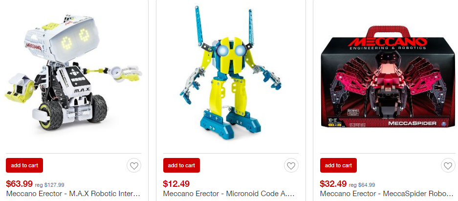This screenshot has height=201, width=458.
Task: Add the $32.49 MeccaSpider to cart
Action: pyautogui.click(x=338, y=165)
